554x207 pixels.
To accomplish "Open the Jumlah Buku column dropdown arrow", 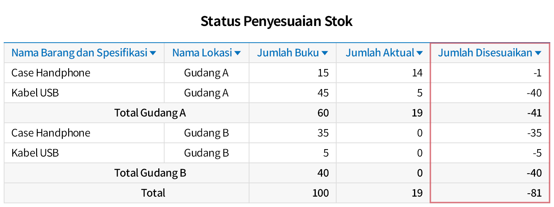I will [325, 53].
